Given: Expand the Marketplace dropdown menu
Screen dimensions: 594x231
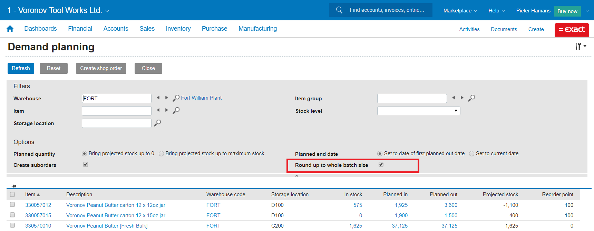Looking at the screenshot, I should [x=460, y=11].
